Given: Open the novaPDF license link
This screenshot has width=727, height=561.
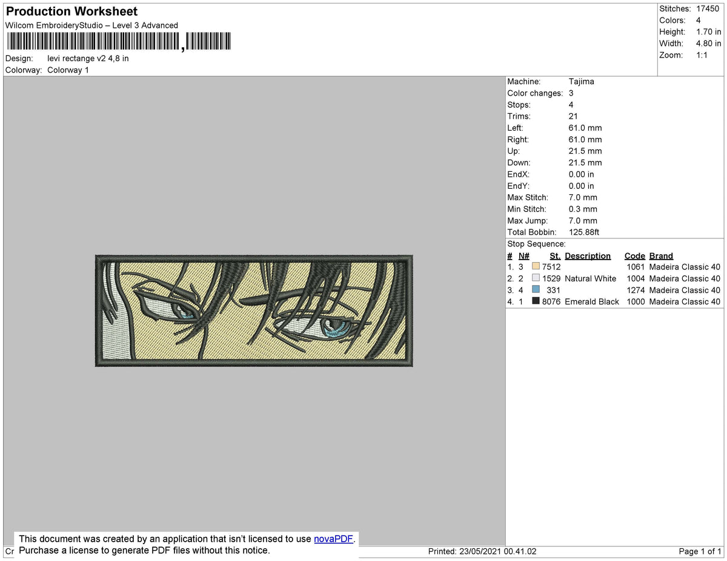Looking at the screenshot, I should (332, 539).
